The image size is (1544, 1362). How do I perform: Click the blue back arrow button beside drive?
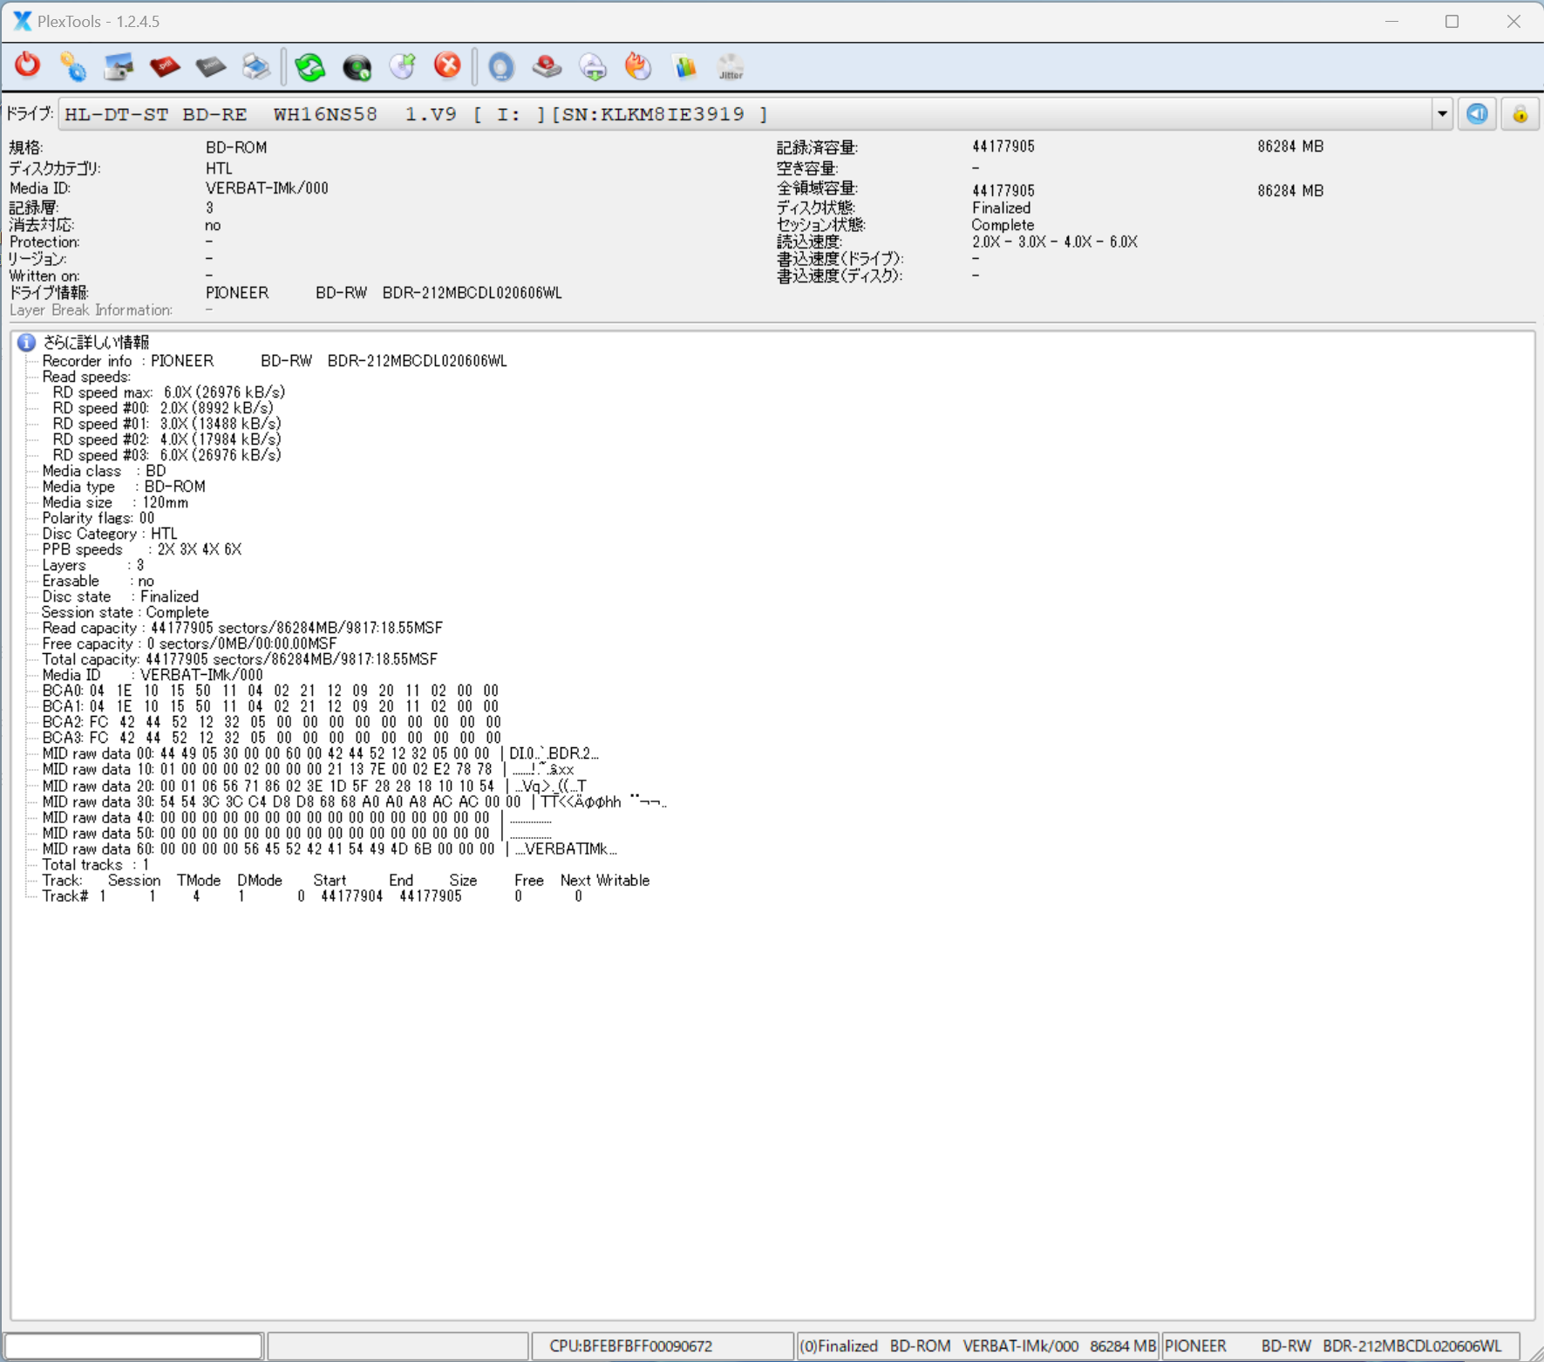tap(1477, 114)
